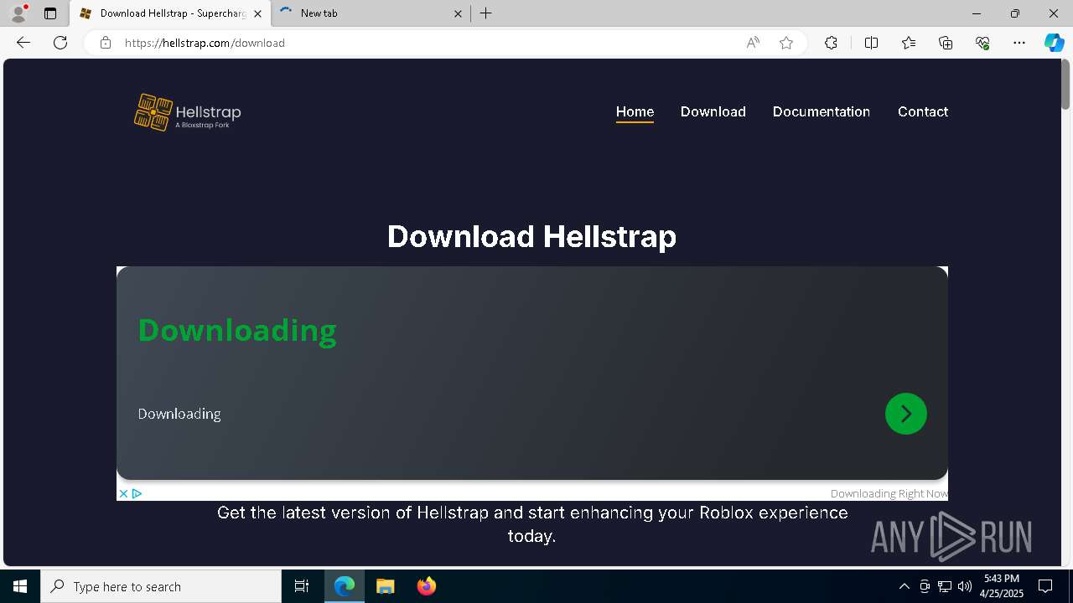
Task: Enable Read aloud from the address bar
Action: coord(753,43)
